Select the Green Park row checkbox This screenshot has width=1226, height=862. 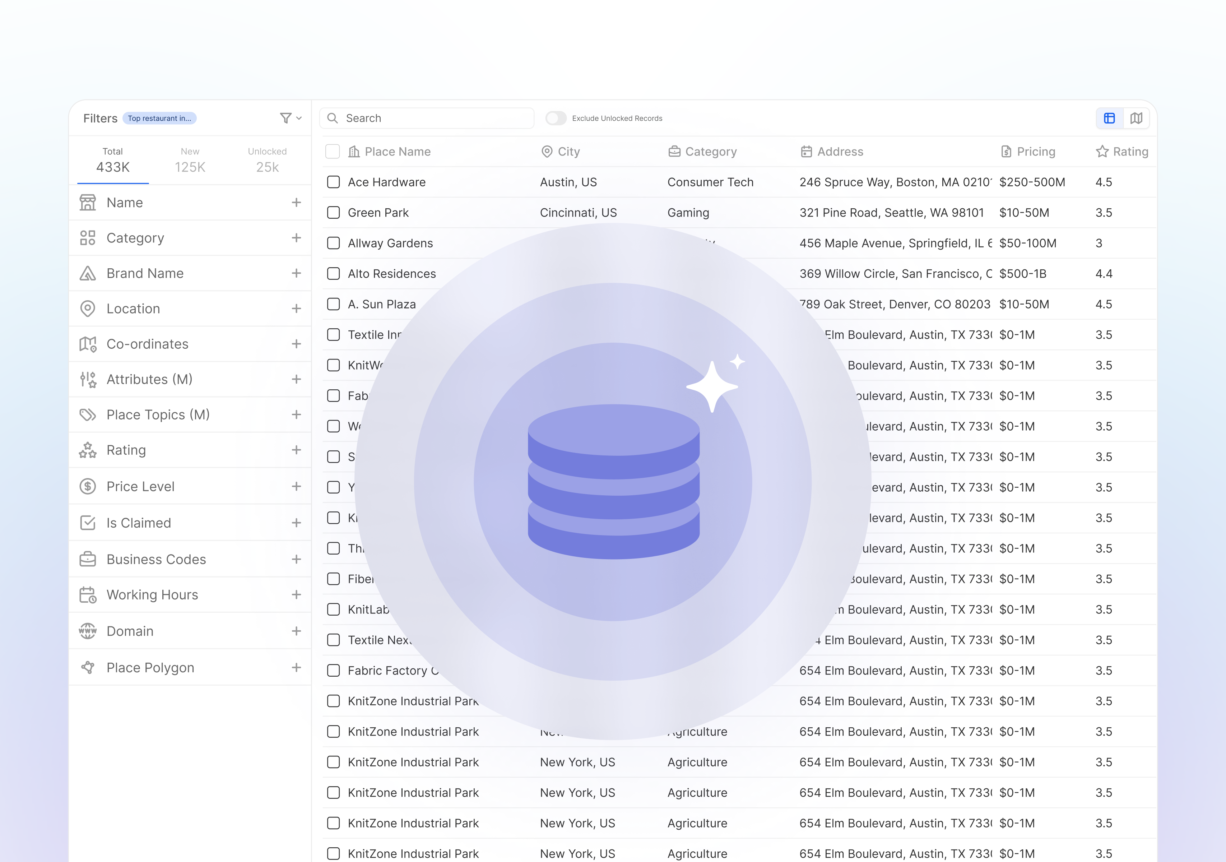tap(333, 213)
